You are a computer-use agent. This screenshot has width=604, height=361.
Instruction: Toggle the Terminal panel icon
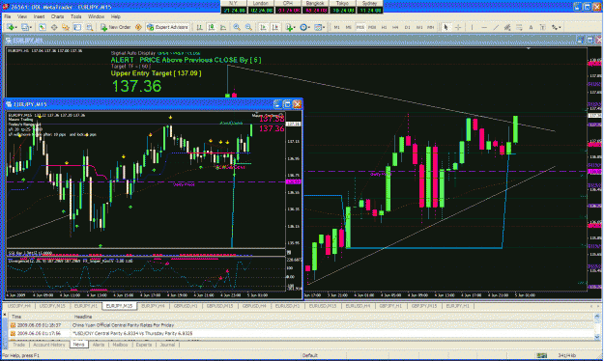click(77, 27)
